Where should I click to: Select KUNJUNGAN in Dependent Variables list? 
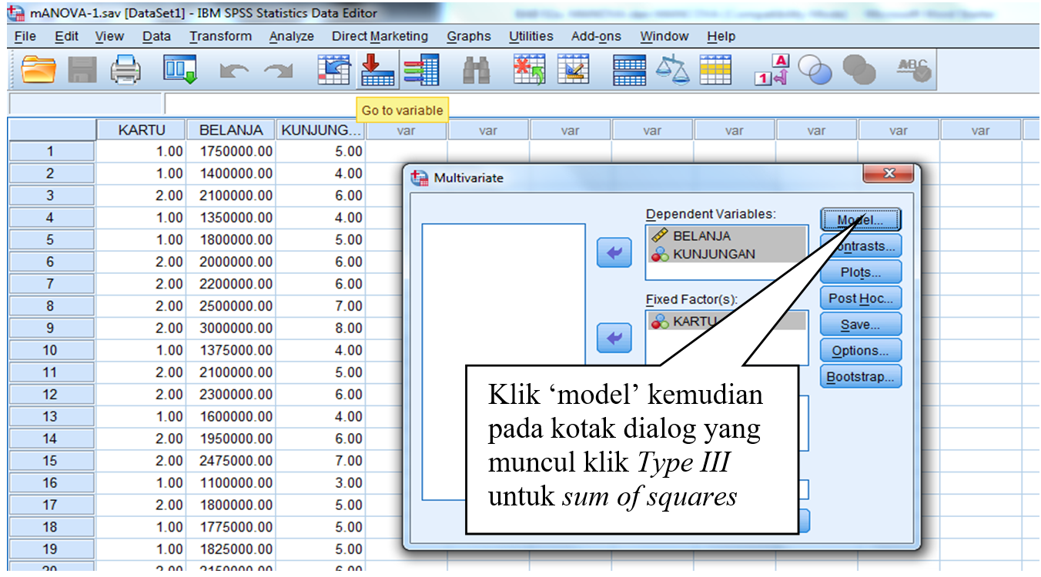[713, 255]
